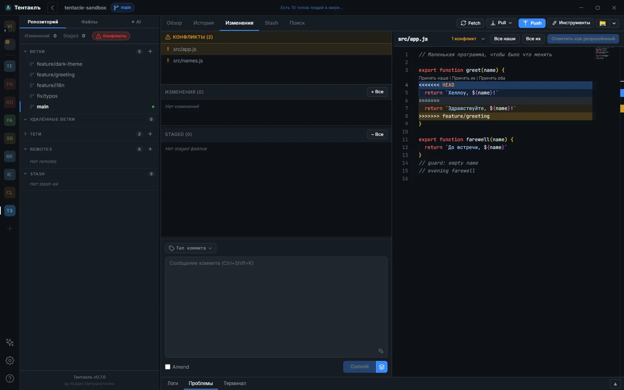The width and height of the screenshot is (624, 390).
Task: Add a new repository with plus icon
Action: click(10, 229)
